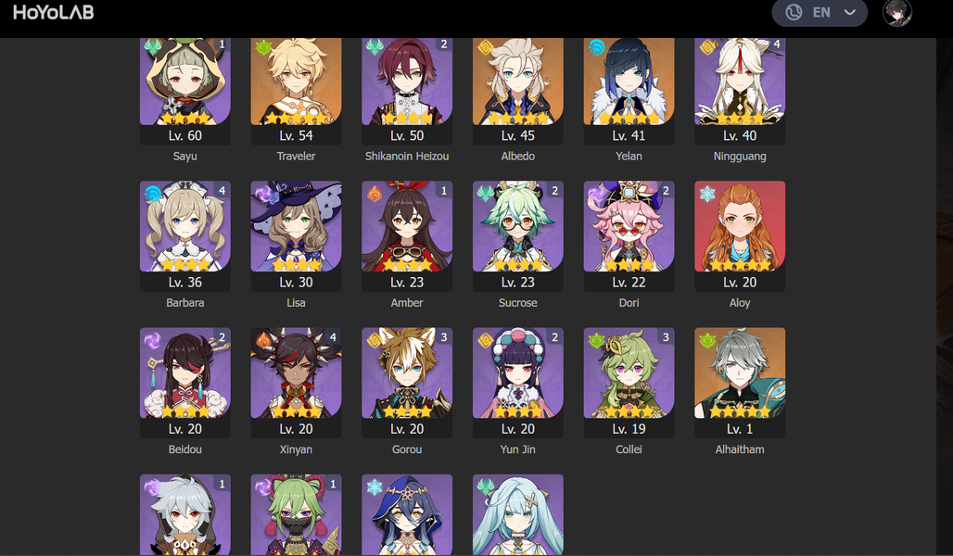Click Sucrose's Anemo element icon
Screen dimensions: 953x556
click(486, 194)
